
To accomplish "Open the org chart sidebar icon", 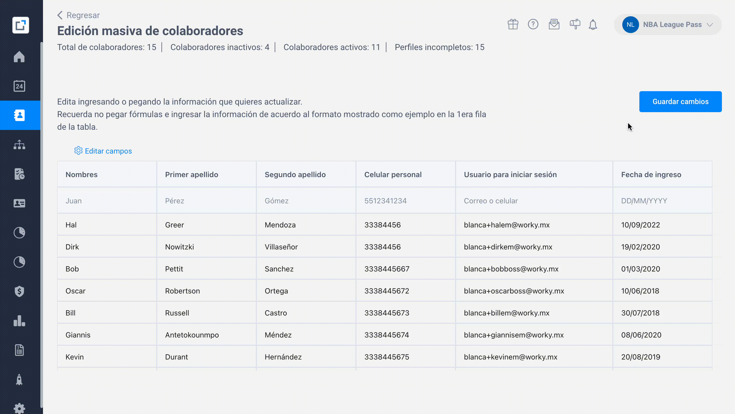I will coord(20,145).
